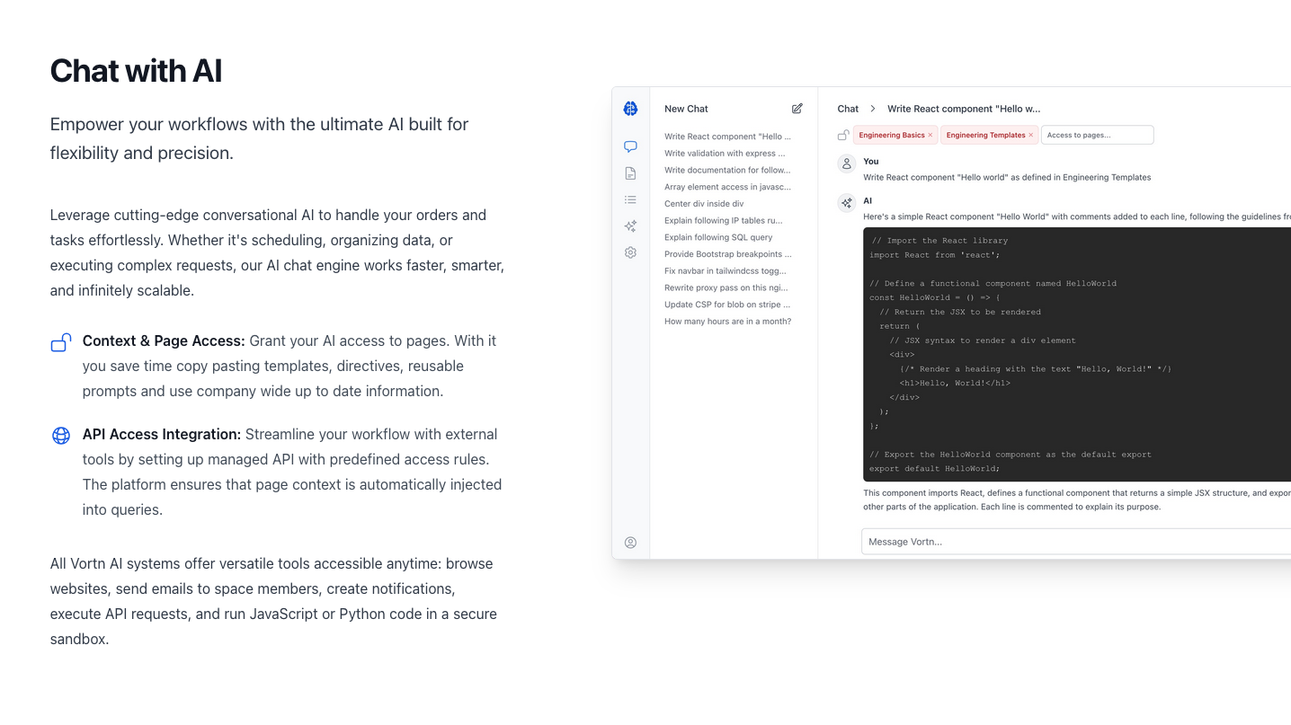Click the code line import React from 'react';
The width and height of the screenshot is (1291, 725).
click(x=935, y=254)
